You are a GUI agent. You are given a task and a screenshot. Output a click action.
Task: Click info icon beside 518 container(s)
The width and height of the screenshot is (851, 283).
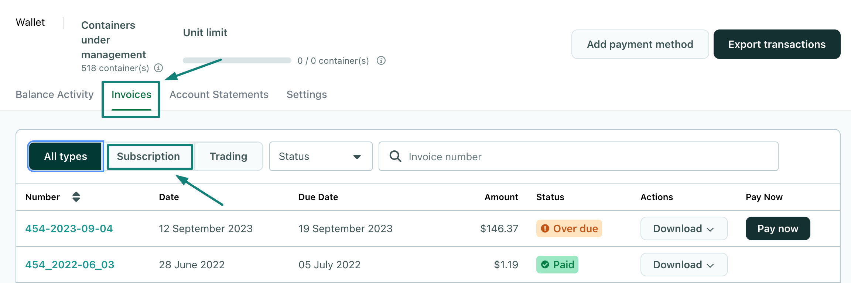158,68
